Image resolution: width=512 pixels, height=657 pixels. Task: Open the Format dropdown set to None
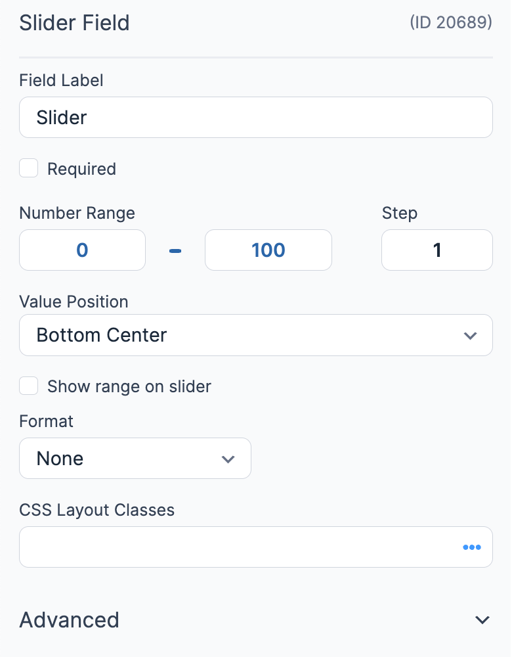[135, 459]
